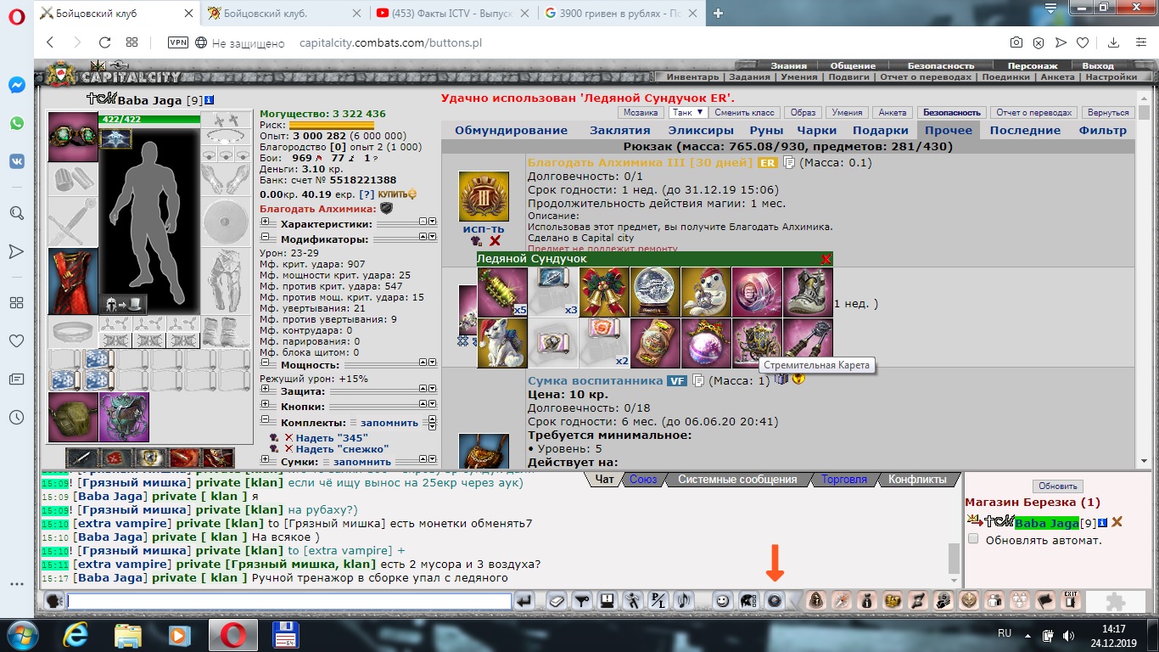The height and width of the screenshot is (652, 1159).
Task: Click Надеть "снежко" set link
Action: click(x=342, y=448)
